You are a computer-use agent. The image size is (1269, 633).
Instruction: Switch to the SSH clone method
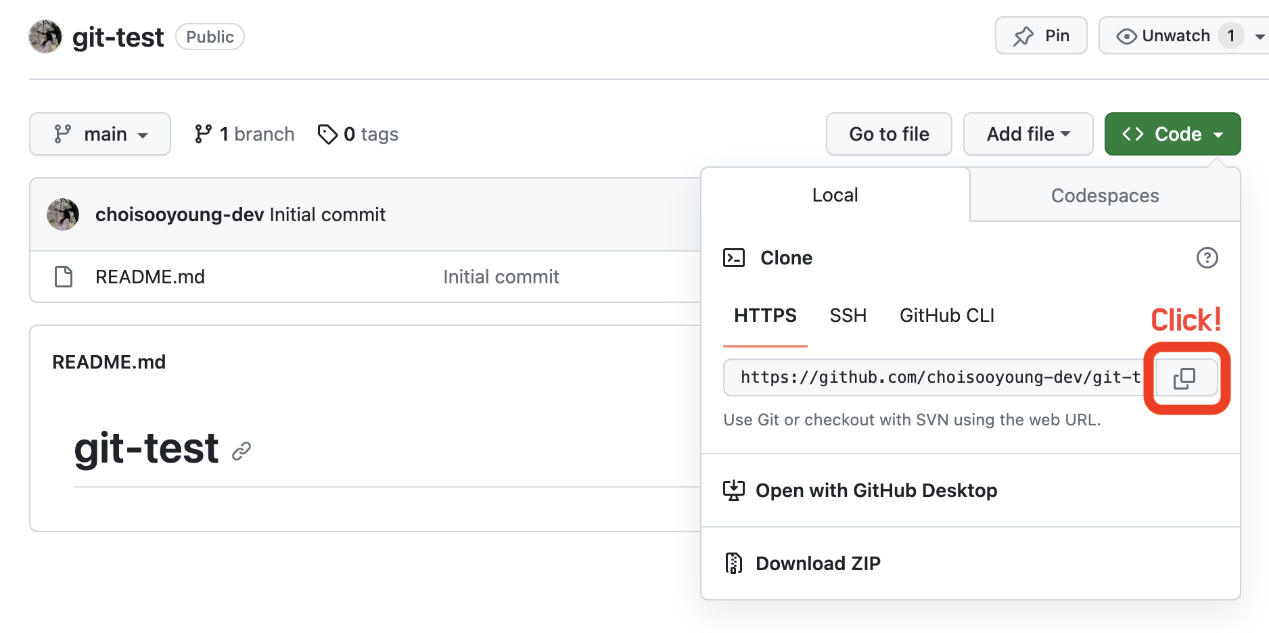[x=848, y=316]
